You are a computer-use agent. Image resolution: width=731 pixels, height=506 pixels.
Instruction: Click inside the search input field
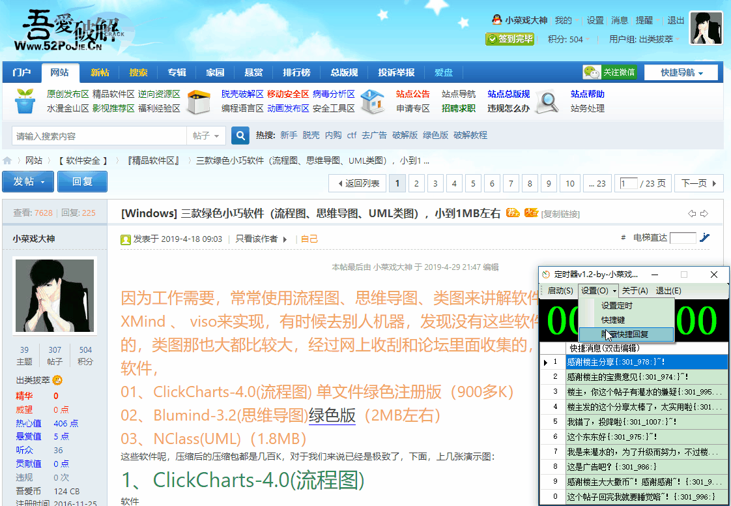[x=98, y=135]
